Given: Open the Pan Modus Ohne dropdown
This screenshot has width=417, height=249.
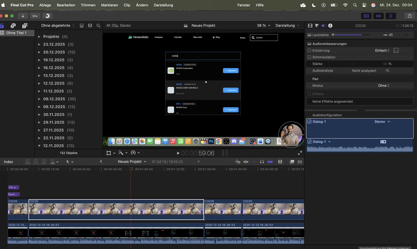Looking at the screenshot, I should 384,85.
